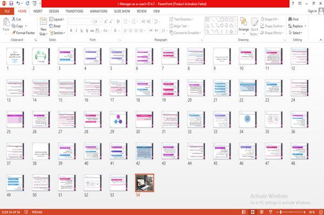Switch to the REVIEW tab
324x215 pixels.
[x=141, y=11]
